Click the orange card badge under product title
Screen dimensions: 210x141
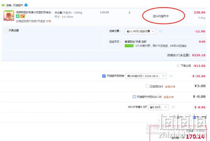(23, 16)
